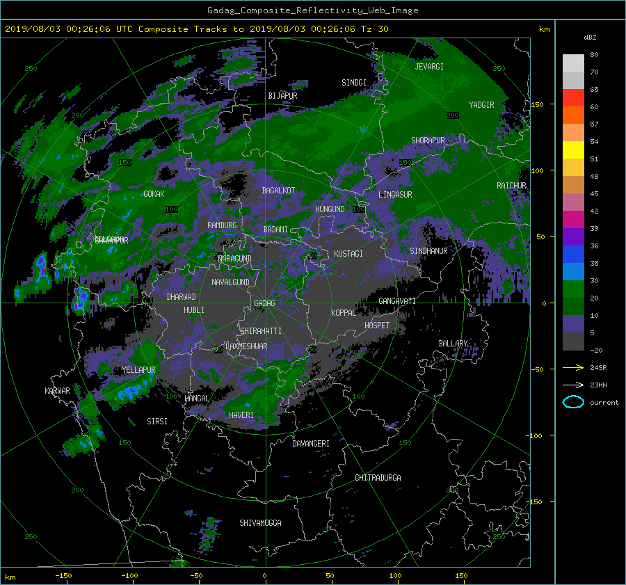
Task: Click the SHIRAHATTI city label
Action: tap(261, 331)
